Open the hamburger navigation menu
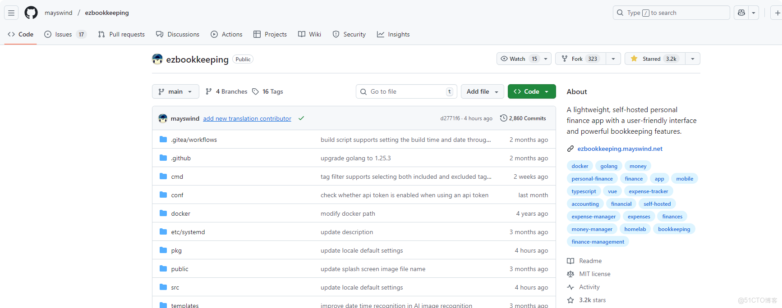Screen dimensions: 782x308 [11, 13]
